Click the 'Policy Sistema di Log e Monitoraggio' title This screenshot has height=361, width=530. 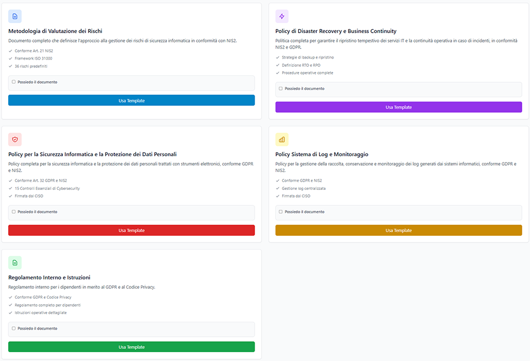pyautogui.click(x=321, y=155)
